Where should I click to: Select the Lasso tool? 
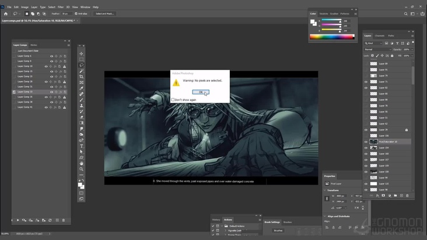click(81, 65)
